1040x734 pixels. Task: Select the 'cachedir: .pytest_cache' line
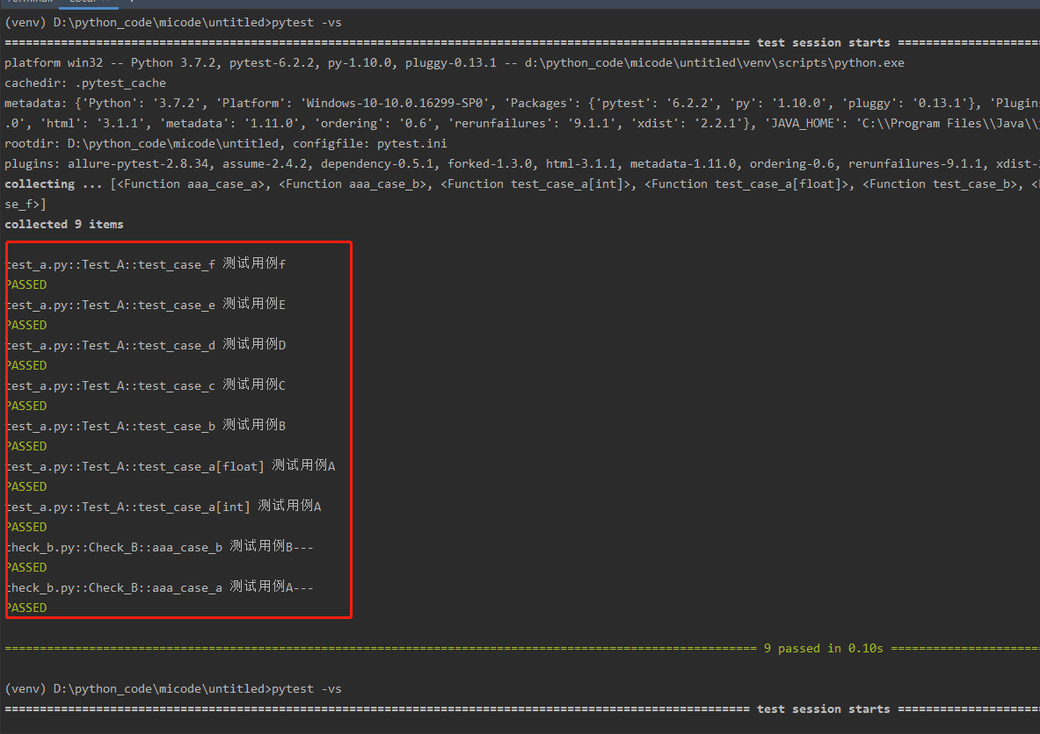pyautogui.click(x=85, y=83)
